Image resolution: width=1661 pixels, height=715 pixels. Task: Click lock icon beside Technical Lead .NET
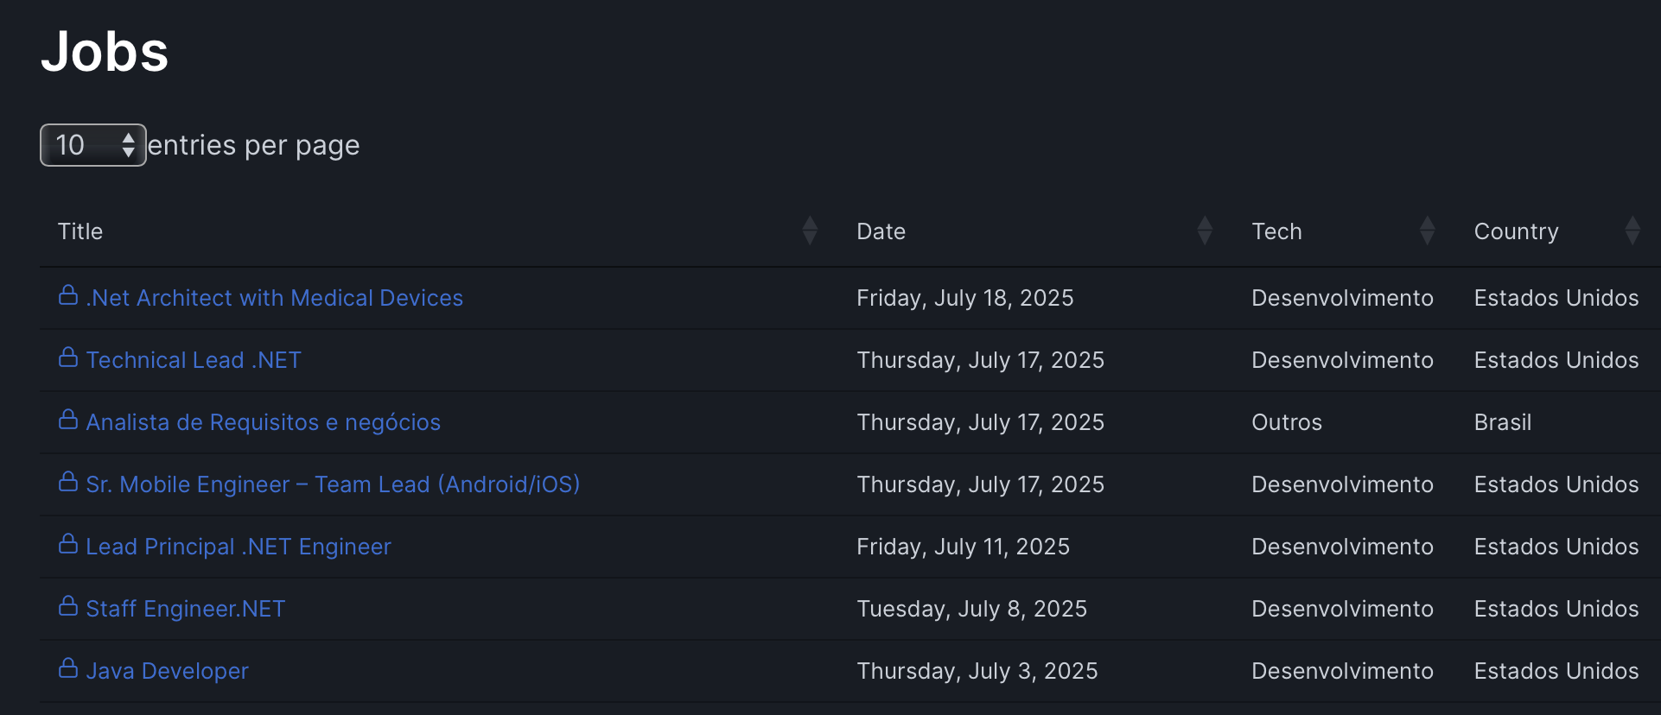tap(68, 357)
